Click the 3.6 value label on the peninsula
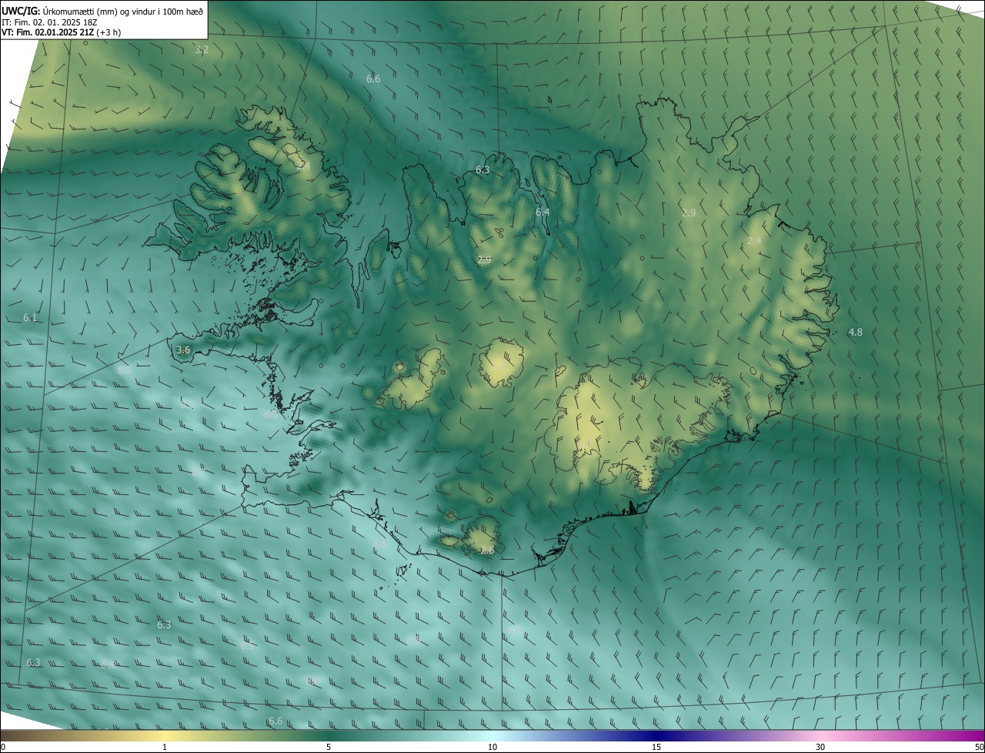This screenshot has width=985, height=753. point(183,350)
